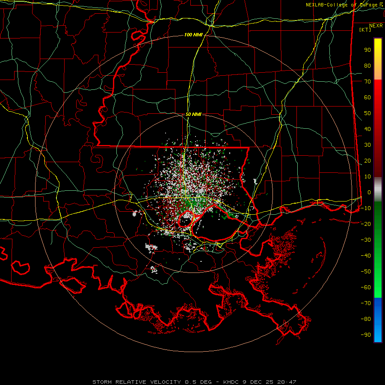Click the 60 value on the velocity scale
Screen dimensions: 385x385
[x=367, y=97]
